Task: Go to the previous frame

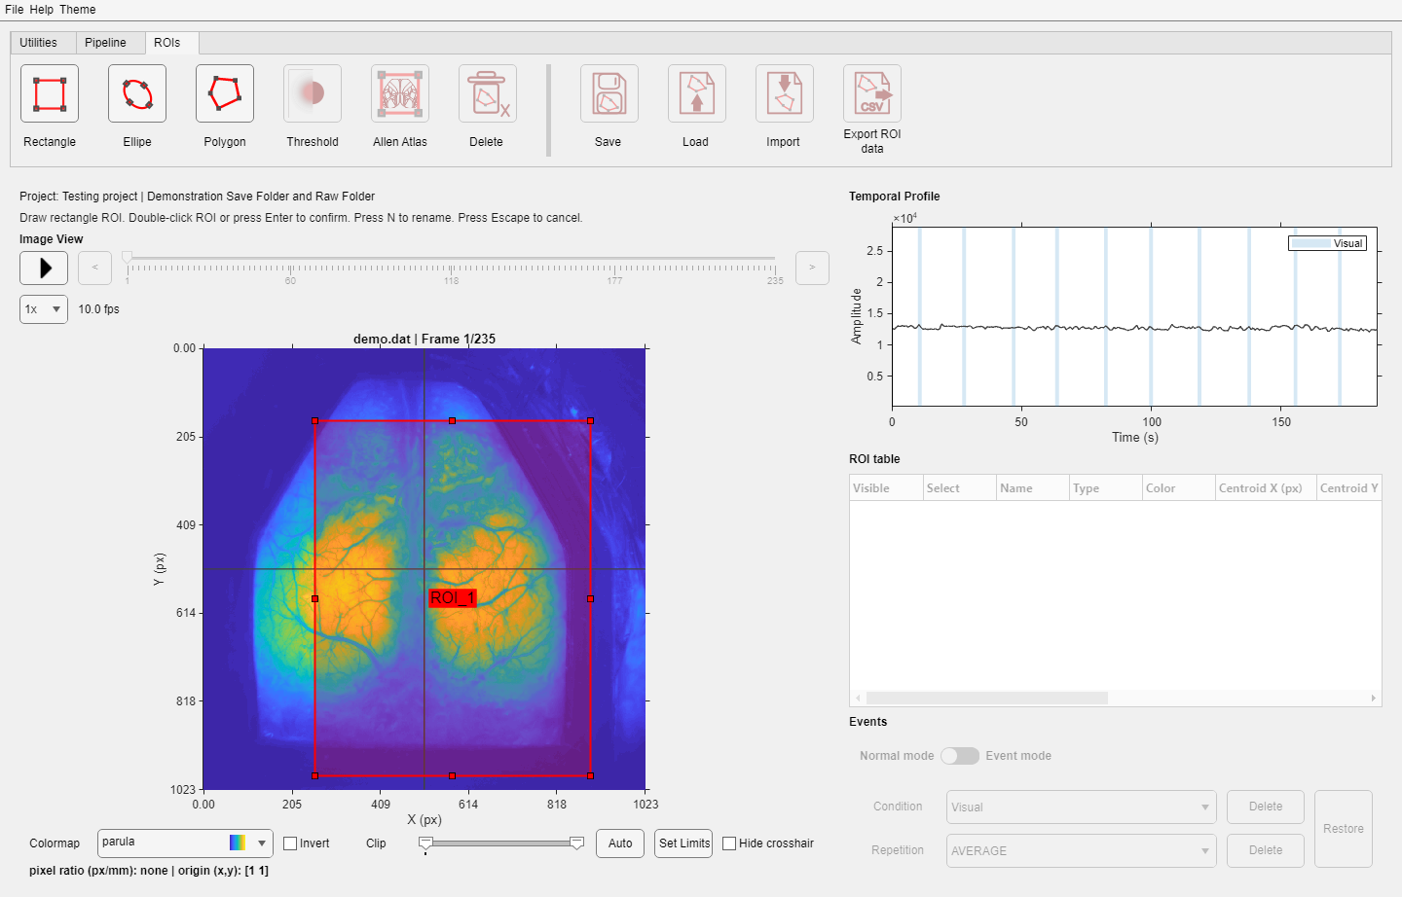Action: [x=94, y=268]
